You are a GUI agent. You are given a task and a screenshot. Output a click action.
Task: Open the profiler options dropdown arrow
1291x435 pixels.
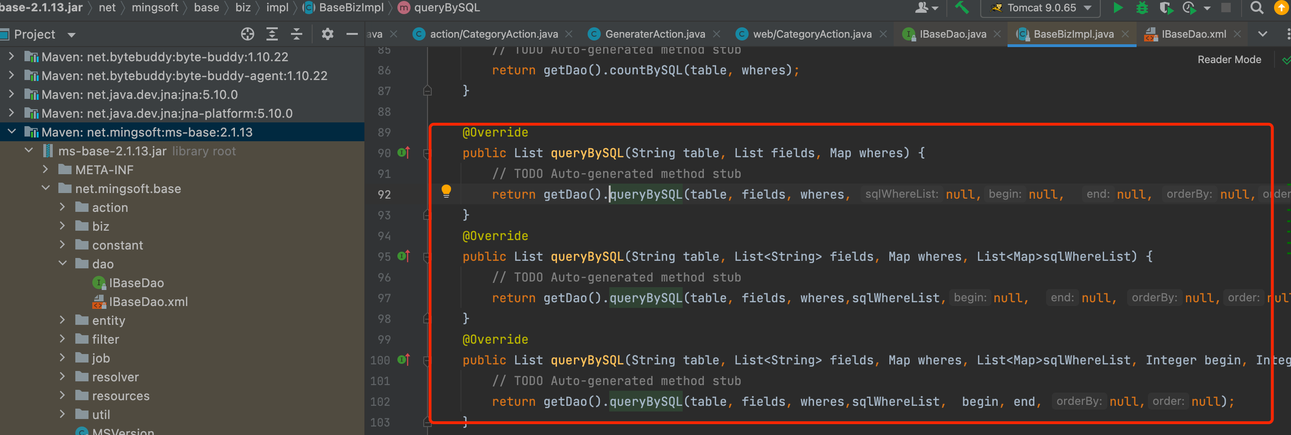1207,8
